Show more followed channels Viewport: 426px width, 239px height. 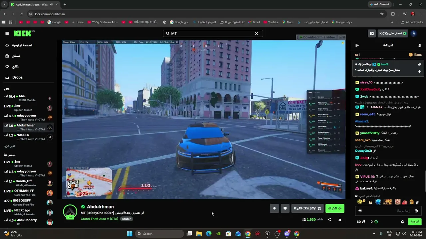(10, 146)
